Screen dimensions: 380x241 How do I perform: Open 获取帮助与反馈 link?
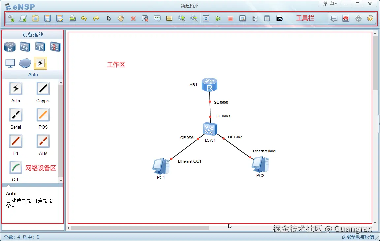(x=358, y=237)
